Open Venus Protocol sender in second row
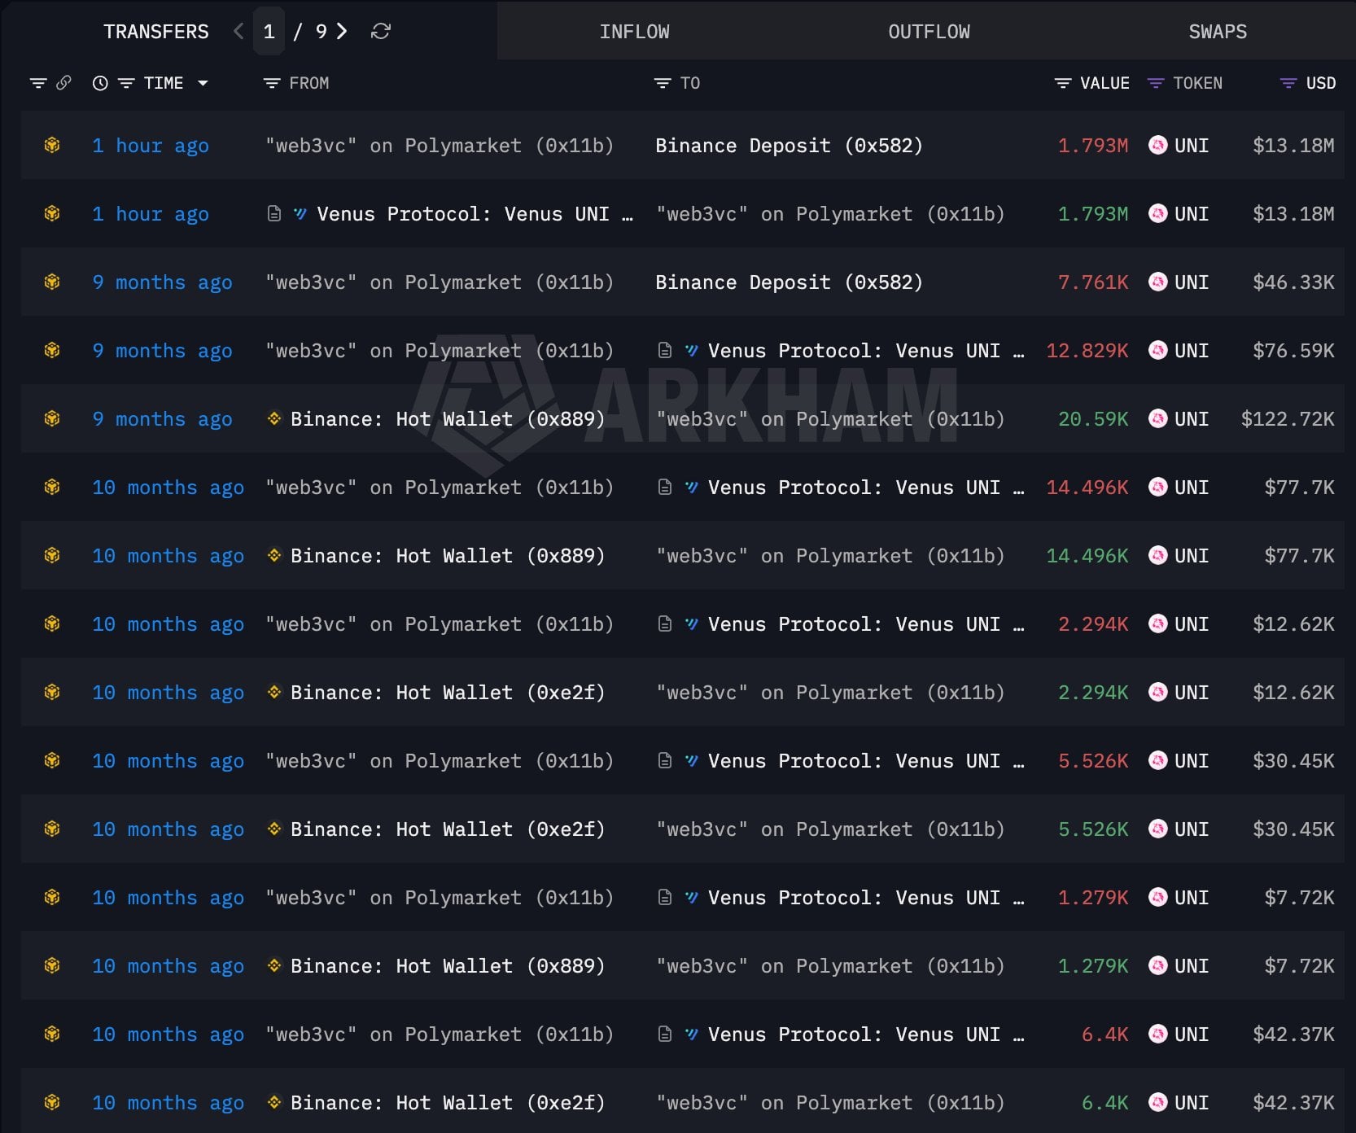This screenshot has height=1133, width=1356. coord(475,213)
